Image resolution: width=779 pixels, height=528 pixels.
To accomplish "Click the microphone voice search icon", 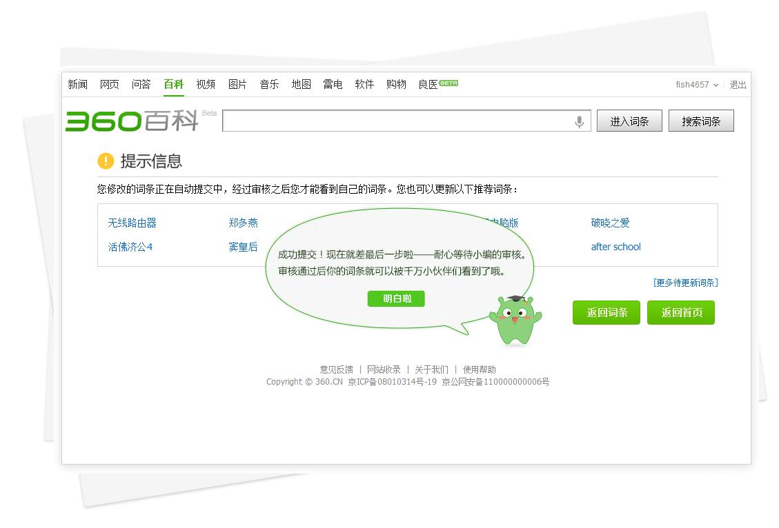I will click(579, 121).
